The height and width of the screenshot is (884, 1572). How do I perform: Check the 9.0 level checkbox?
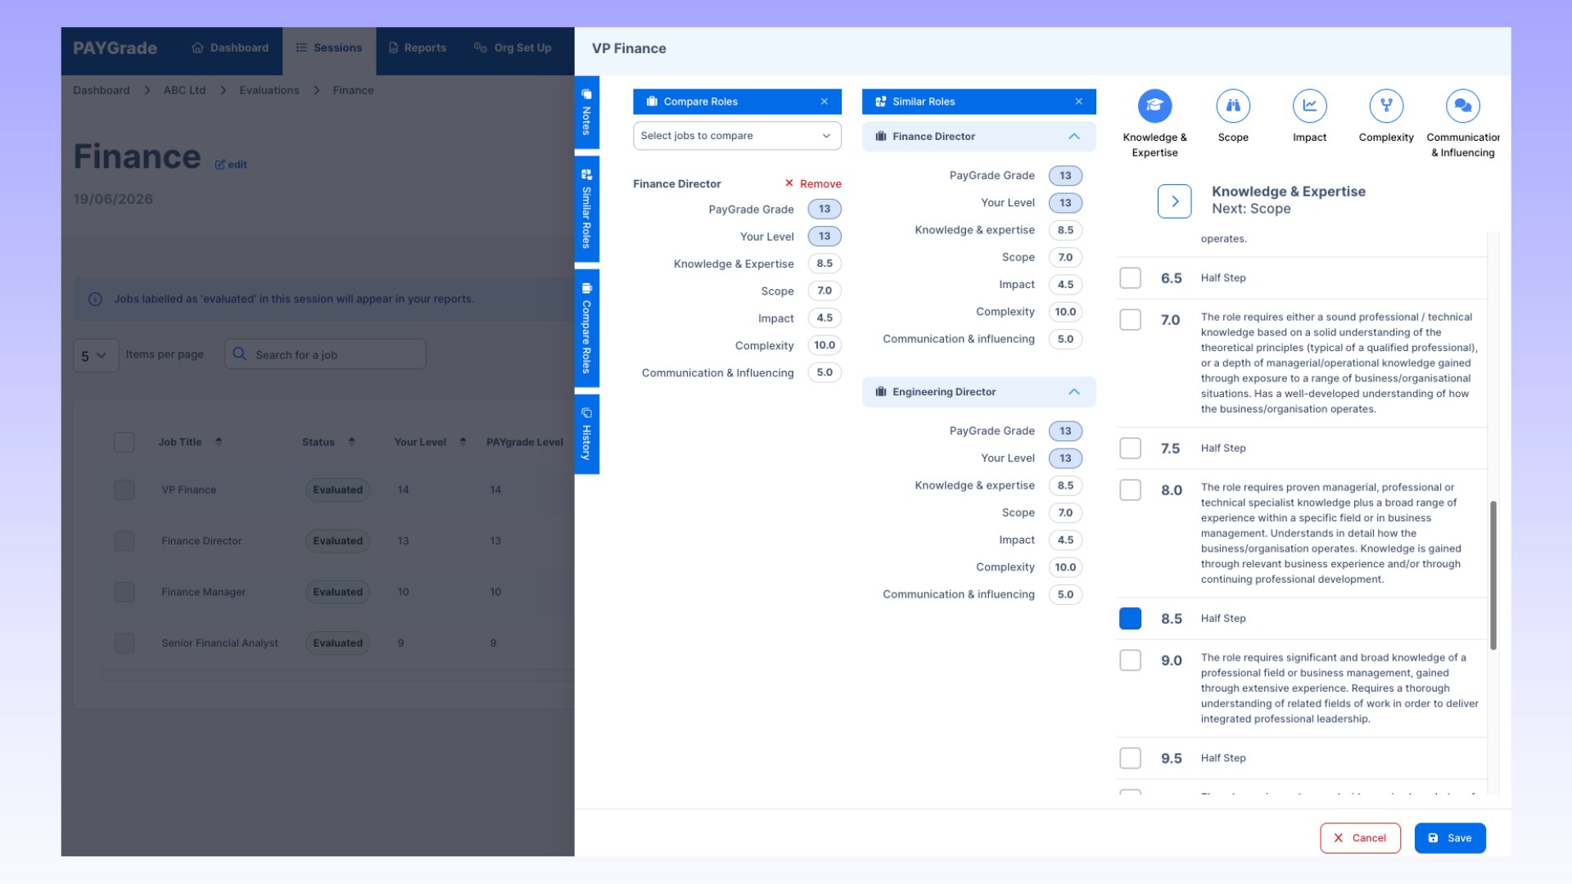click(x=1130, y=660)
